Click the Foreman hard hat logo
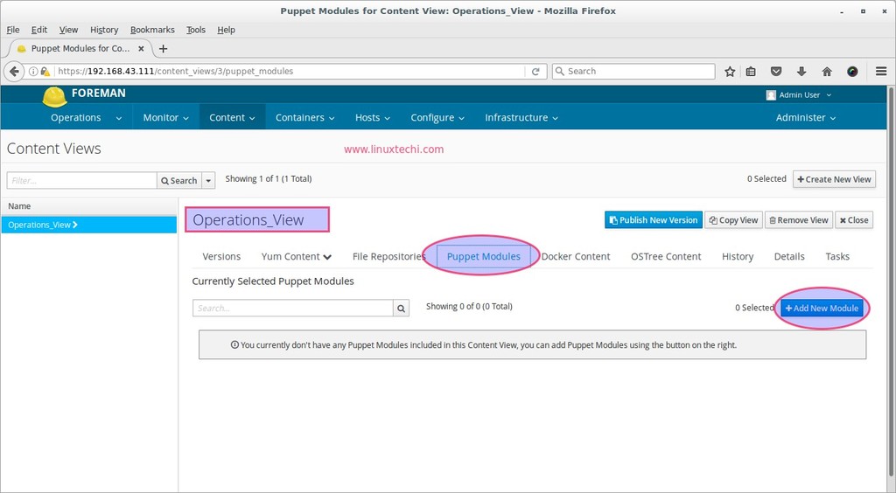896x493 pixels. click(x=55, y=96)
